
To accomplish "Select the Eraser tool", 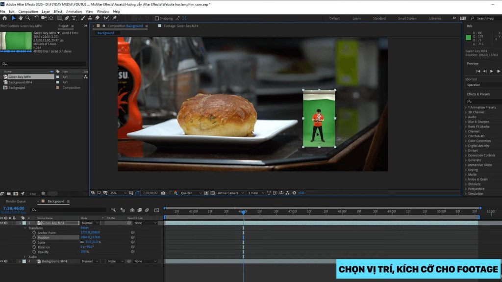I will point(97,18).
